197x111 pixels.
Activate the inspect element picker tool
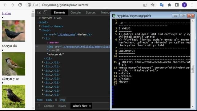click(39, 12)
